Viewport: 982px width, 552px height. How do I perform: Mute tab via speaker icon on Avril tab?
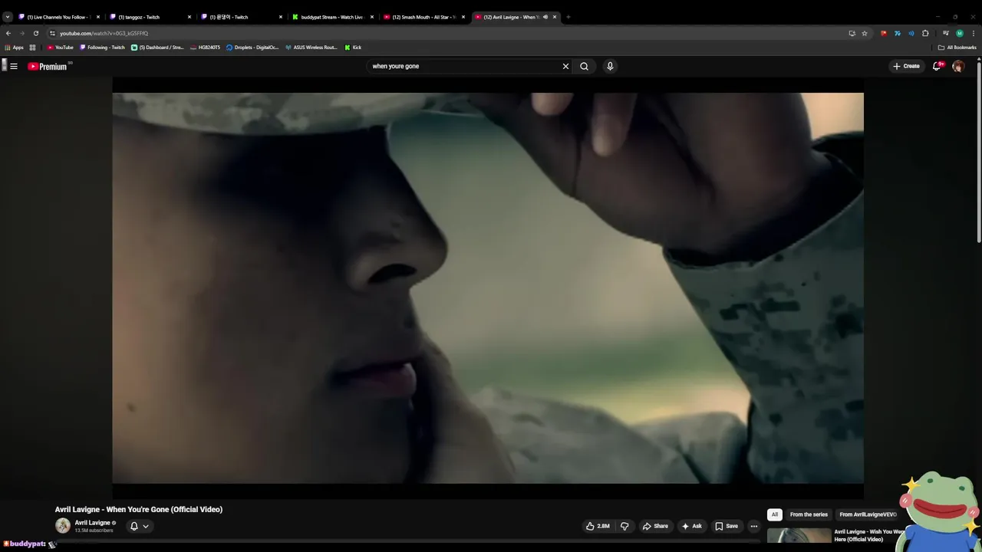coord(545,17)
